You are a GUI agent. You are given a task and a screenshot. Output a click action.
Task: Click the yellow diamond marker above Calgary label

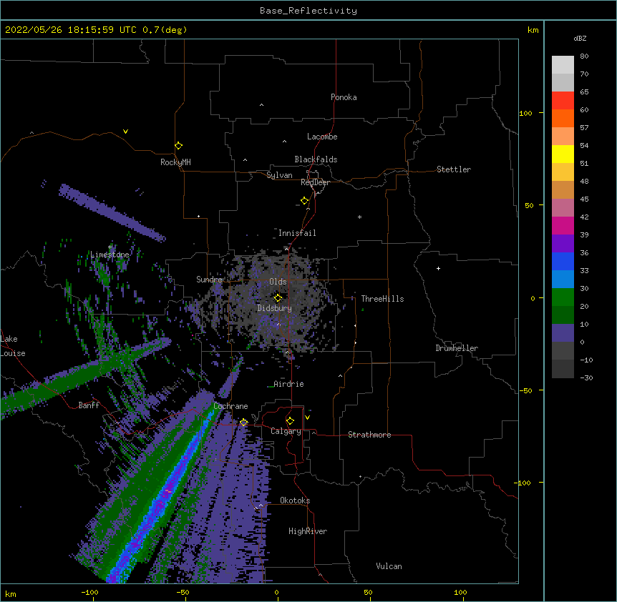tap(290, 421)
